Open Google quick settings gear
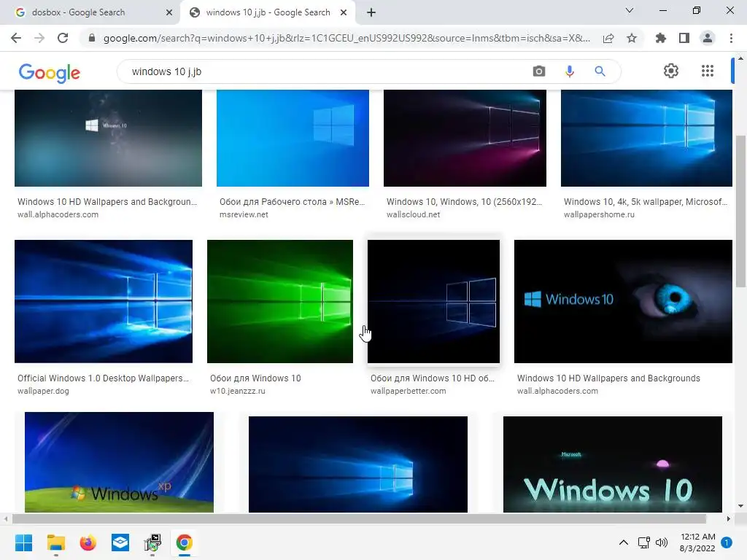Screen dimensions: 747x560 (671, 71)
